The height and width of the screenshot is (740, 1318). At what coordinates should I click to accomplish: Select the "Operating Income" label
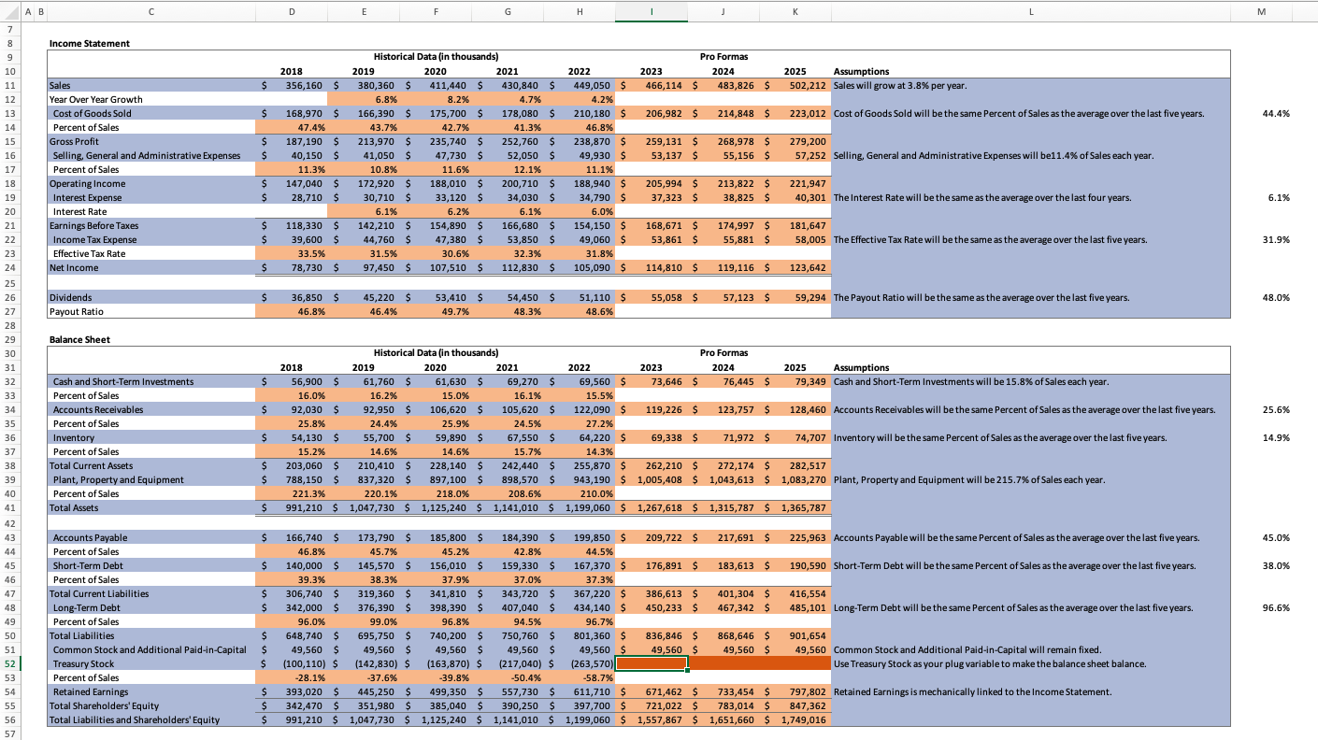click(x=87, y=183)
